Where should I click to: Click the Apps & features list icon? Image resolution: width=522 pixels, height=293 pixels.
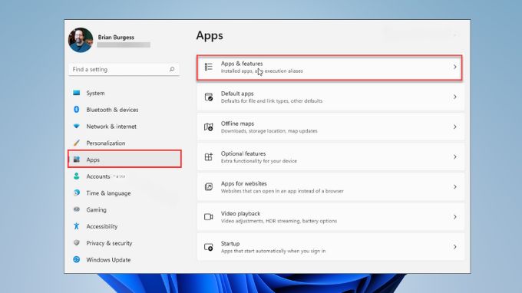point(208,67)
